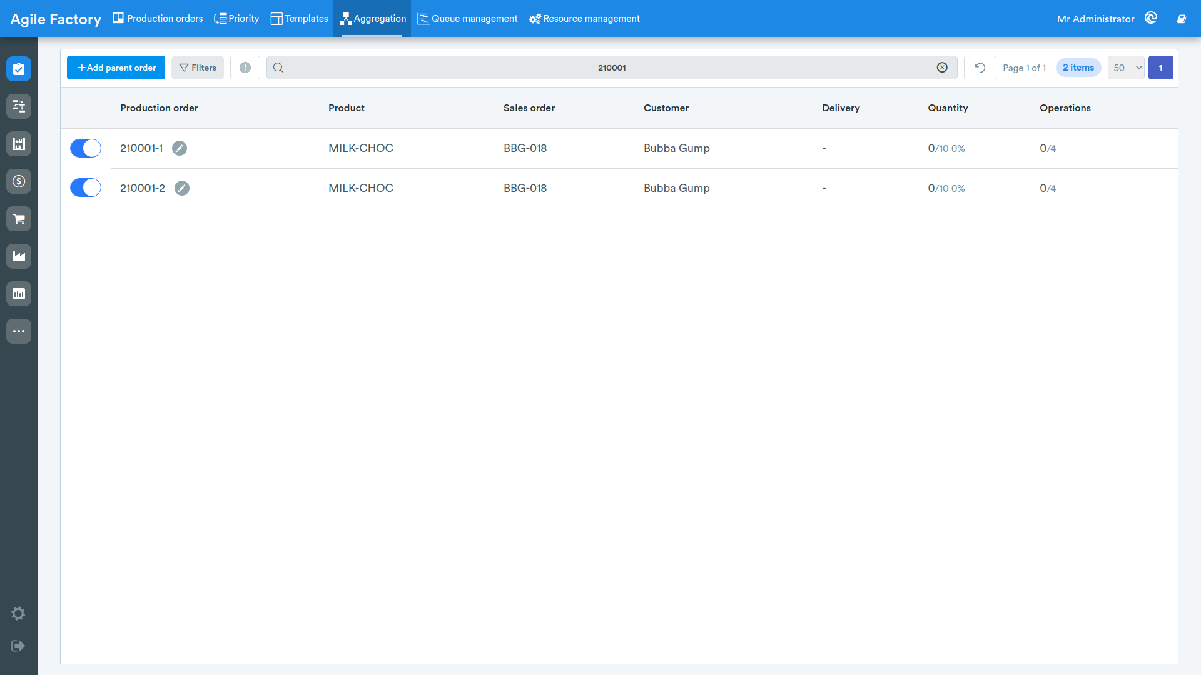Open the dollar coin sales sidebar icon

(19, 181)
